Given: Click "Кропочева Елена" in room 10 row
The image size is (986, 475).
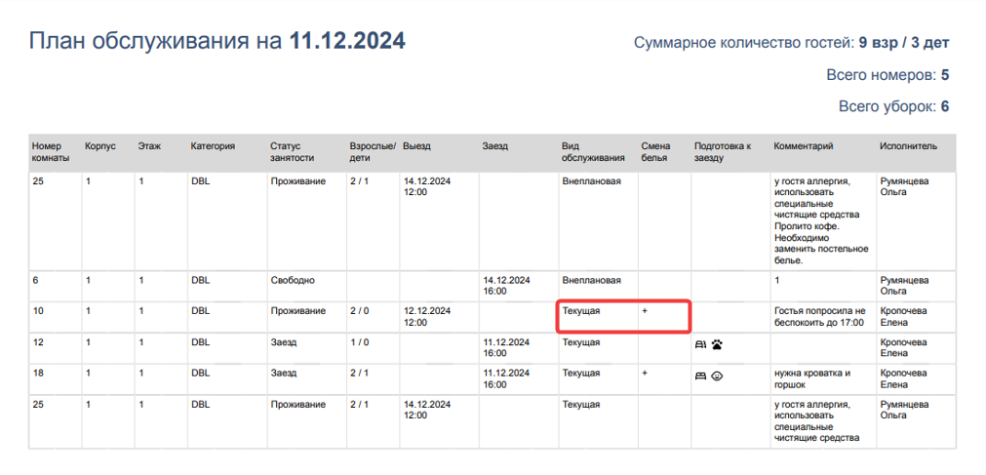Looking at the screenshot, I should point(903,316).
